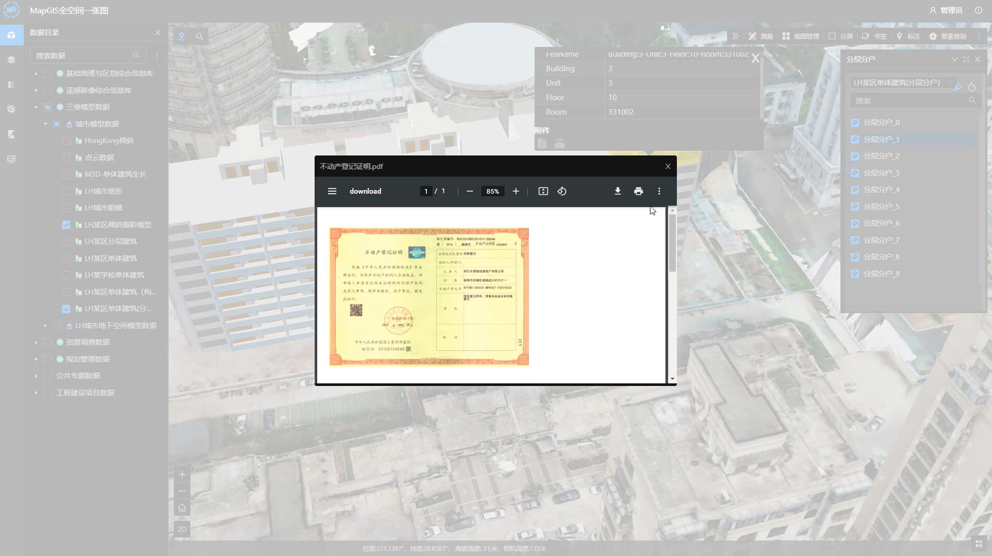Expand 规划管理数据 node
Image resolution: width=992 pixels, height=556 pixels.
pos(36,359)
